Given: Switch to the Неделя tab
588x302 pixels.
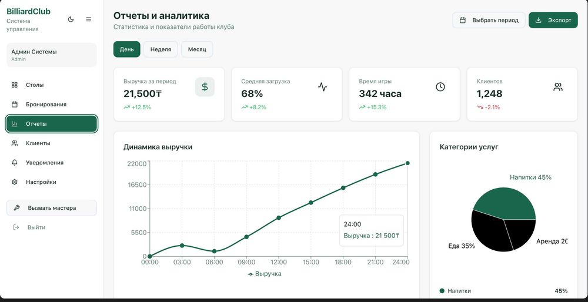Looking at the screenshot, I should (x=161, y=49).
